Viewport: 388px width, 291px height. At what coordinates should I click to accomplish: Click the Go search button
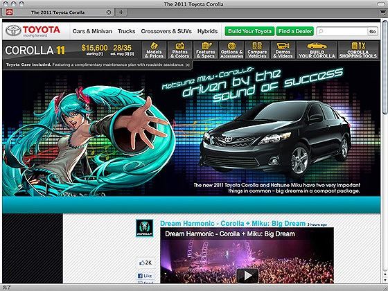coord(373,31)
